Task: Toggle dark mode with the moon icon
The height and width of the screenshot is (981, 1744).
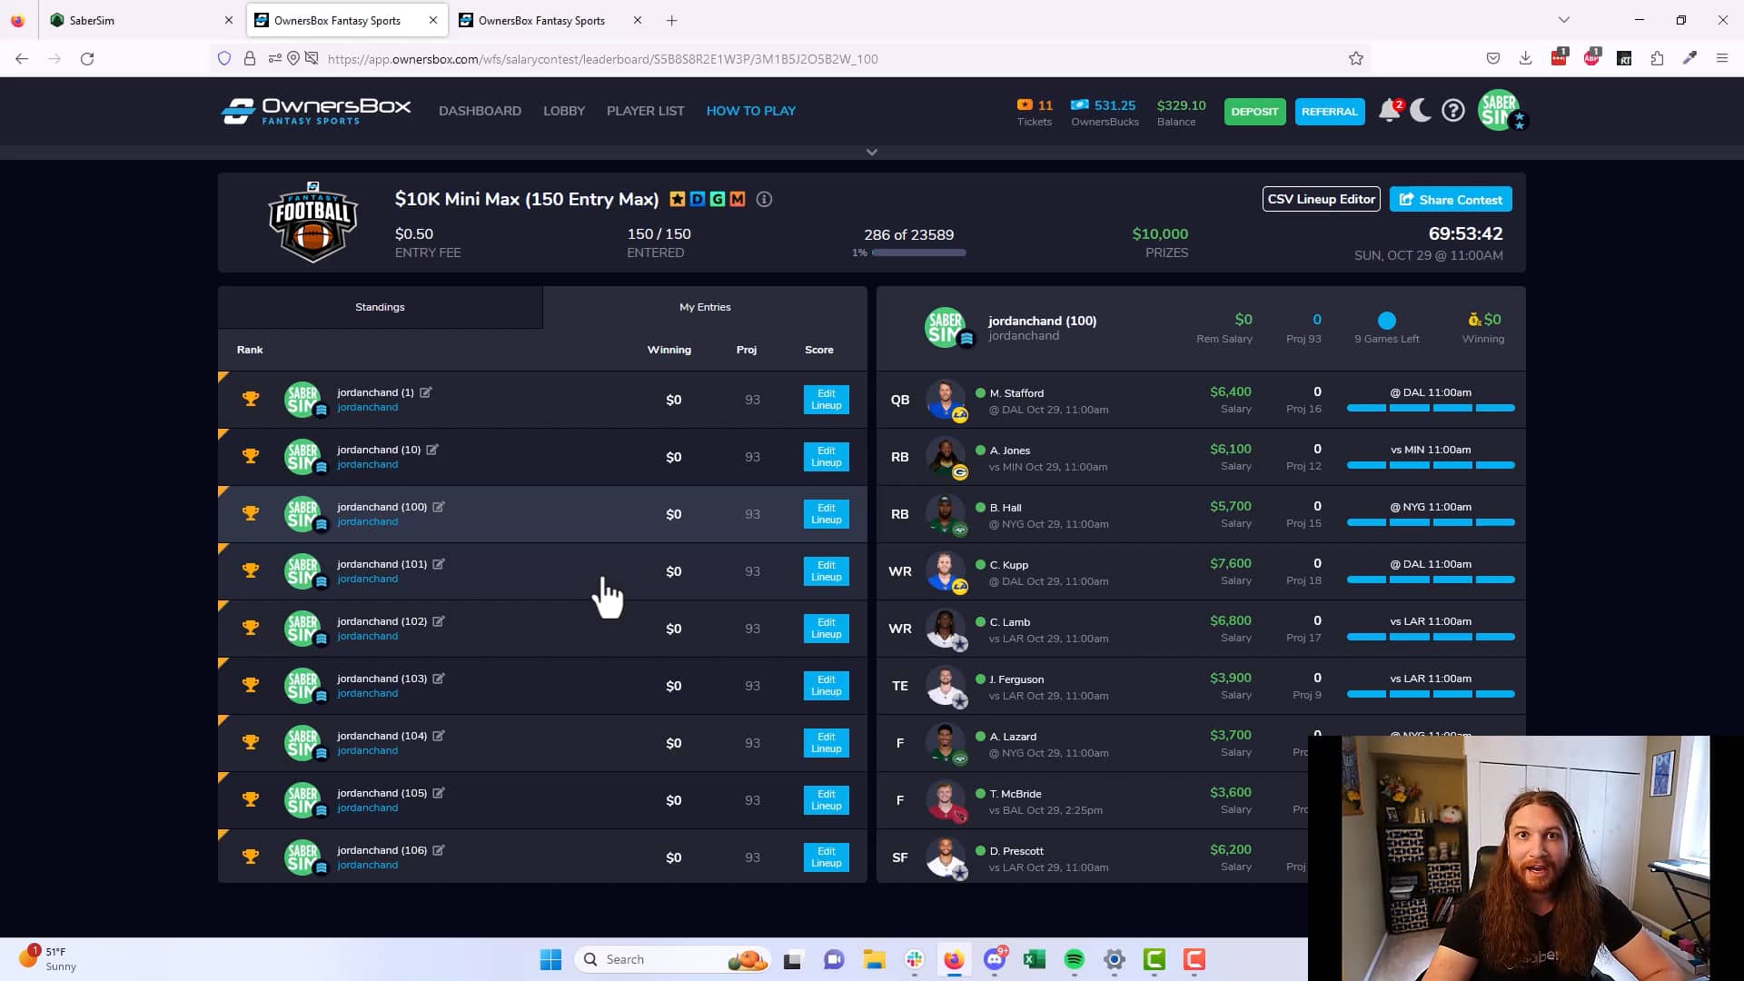Action: coord(1421,110)
